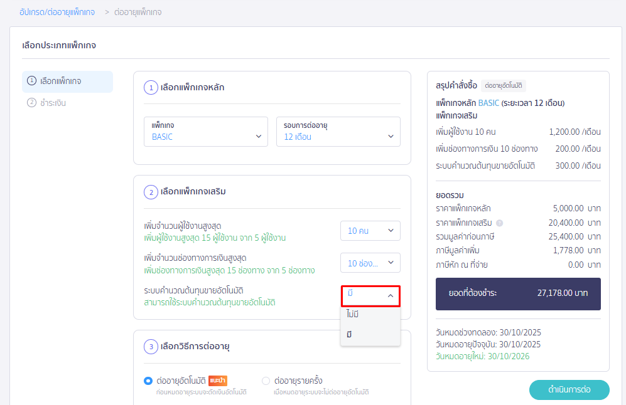Viewport: 626px width, 405px height.
Task: Open the แพ็กเกจ BASIC dropdown
Action: tap(206, 132)
